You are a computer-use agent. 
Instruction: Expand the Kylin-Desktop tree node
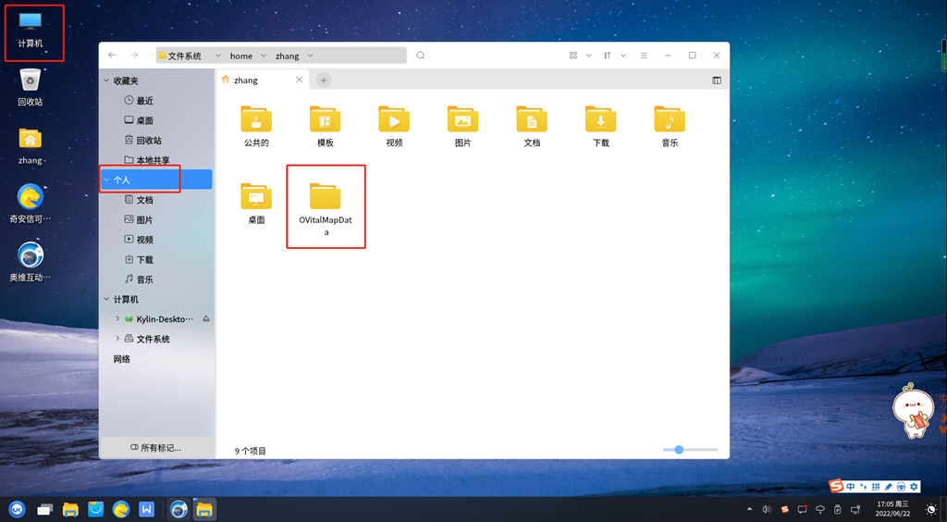pos(117,319)
